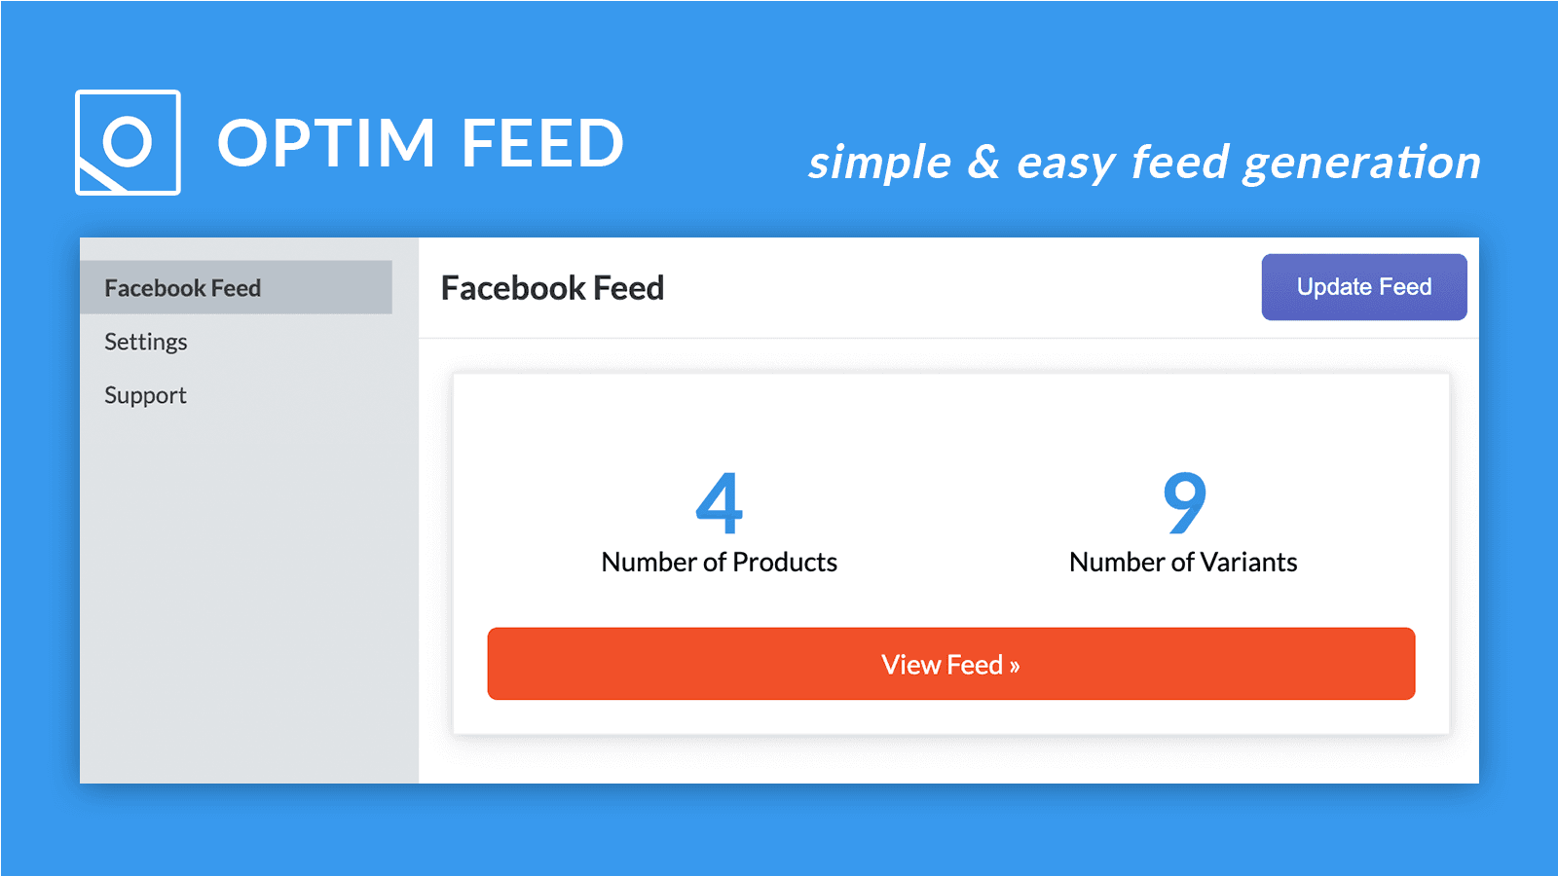Click the Update Feed button
Image resolution: width=1558 pixels, height=876 pixels.
click(1363, 286)
